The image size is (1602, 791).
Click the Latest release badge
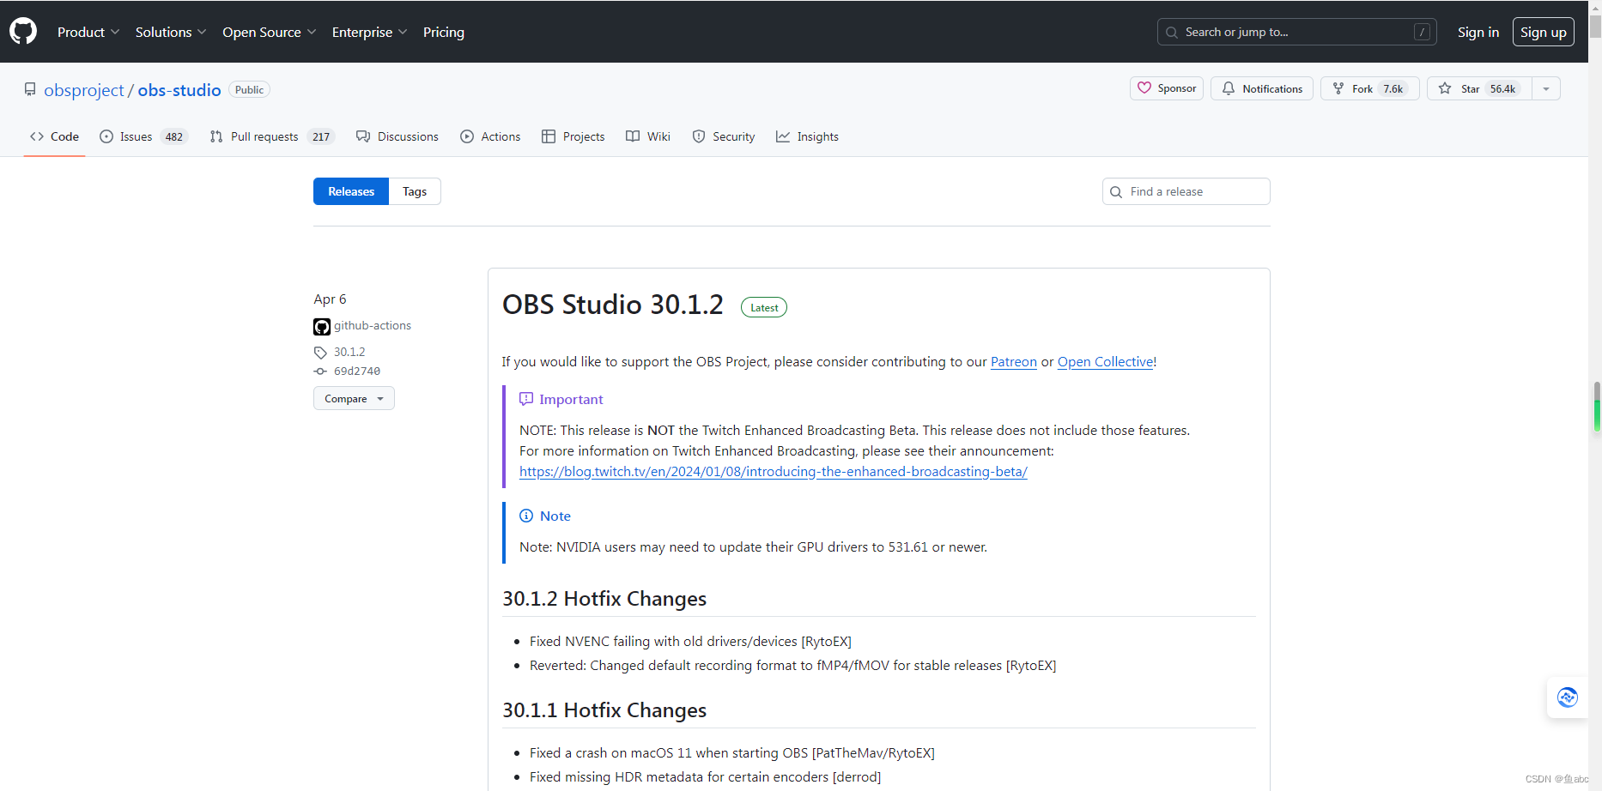764,307
